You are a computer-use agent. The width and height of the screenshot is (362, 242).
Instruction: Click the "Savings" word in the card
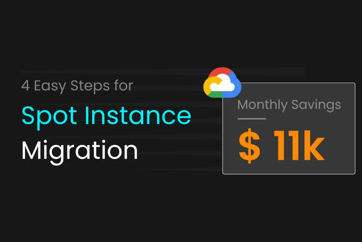pos(316,105)
